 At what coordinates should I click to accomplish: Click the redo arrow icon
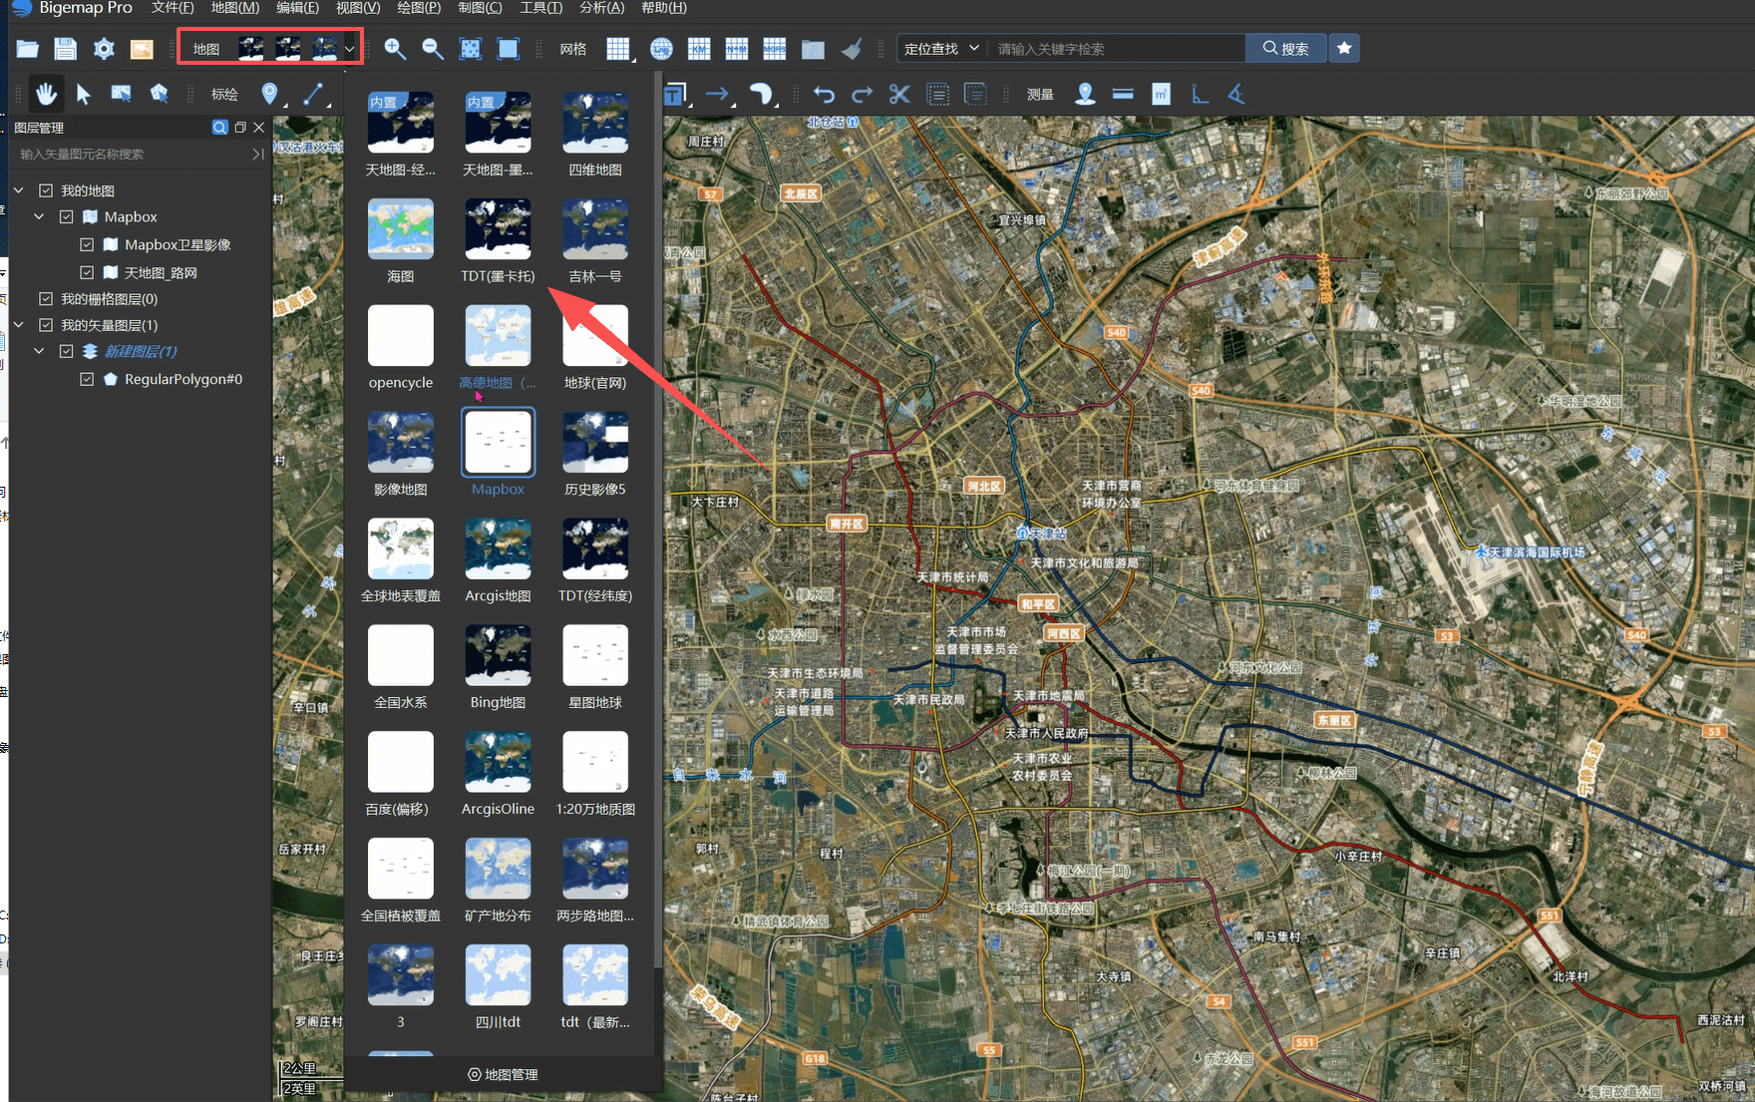[862, 94]
